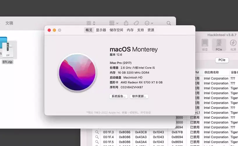238x146 pixels.
Task: Click the PCIe segmented button in Hackintool
Action: point(222,60)
